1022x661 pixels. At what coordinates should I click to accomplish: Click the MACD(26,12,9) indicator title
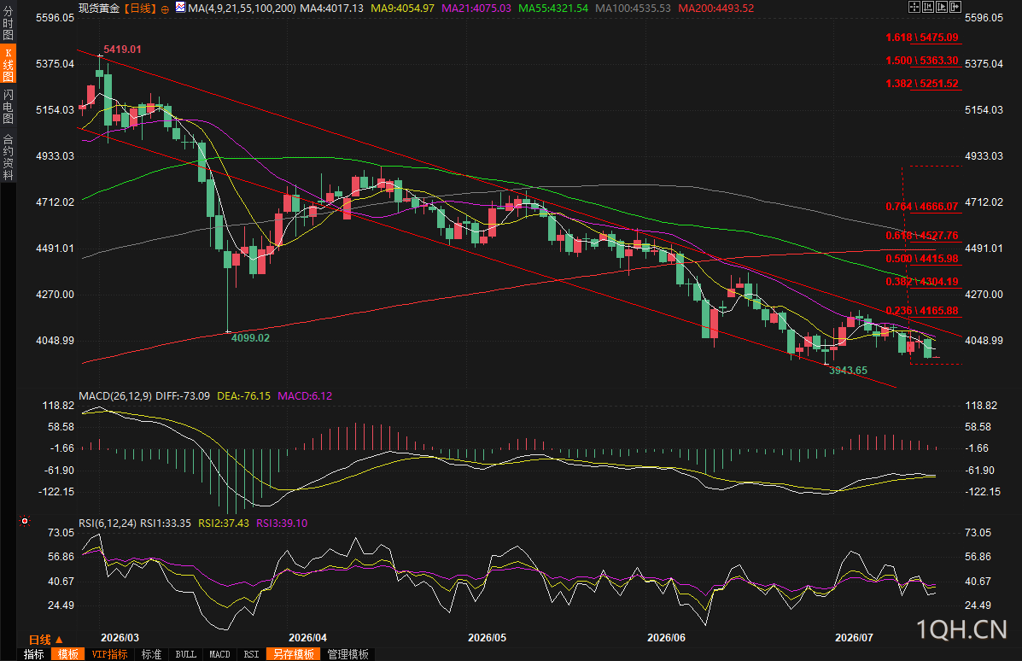click(115, 395)
